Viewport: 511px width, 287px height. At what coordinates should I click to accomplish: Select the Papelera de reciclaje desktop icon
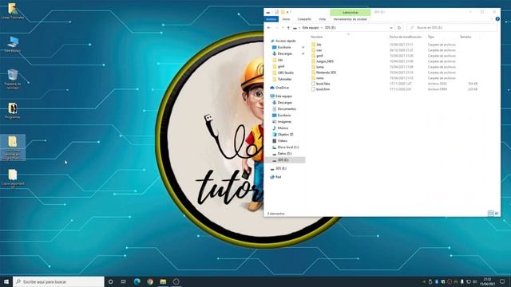[x=13, y=79]
